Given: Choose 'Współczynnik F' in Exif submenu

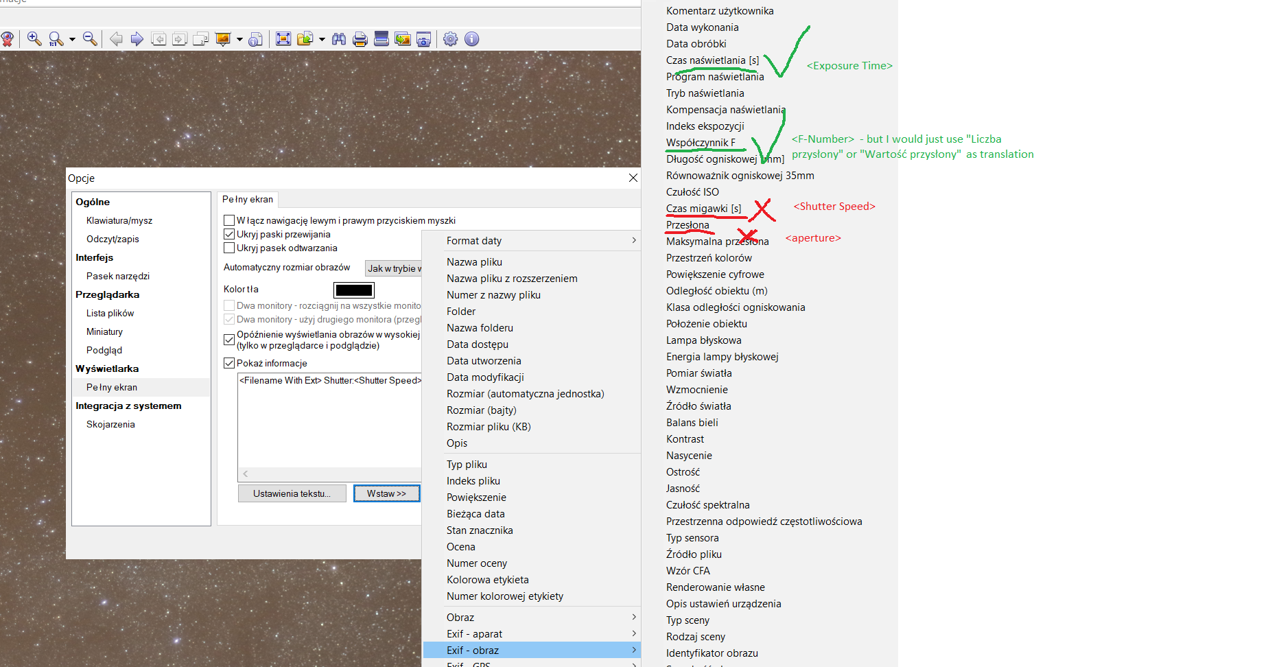Looking at the screenshot, I should point(701,143).
